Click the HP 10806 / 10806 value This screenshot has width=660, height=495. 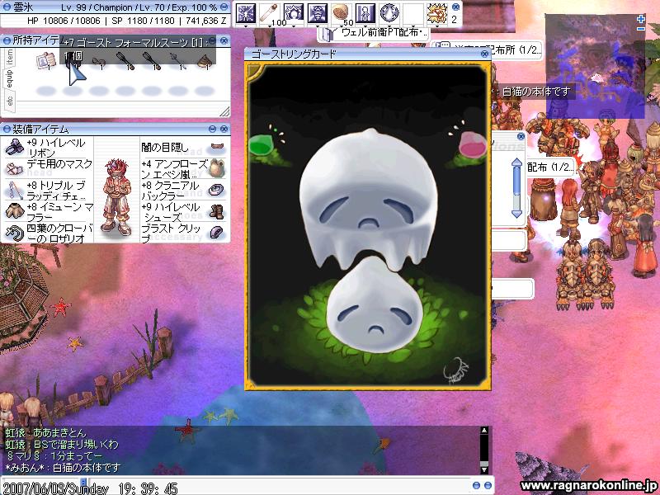click(x=64, y=20)
